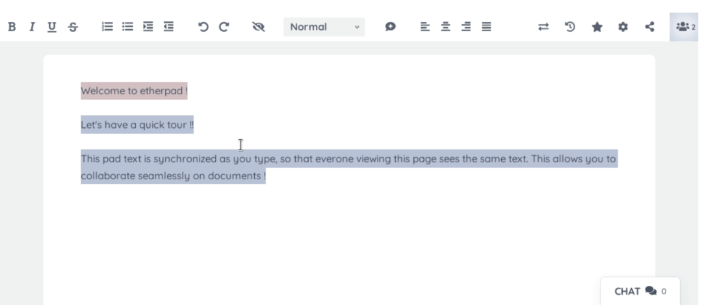The height and width of the screenshot is (306, 702).
Task: Toggle underline formatting
Action: pyautogui.click(x=52, y=27)
